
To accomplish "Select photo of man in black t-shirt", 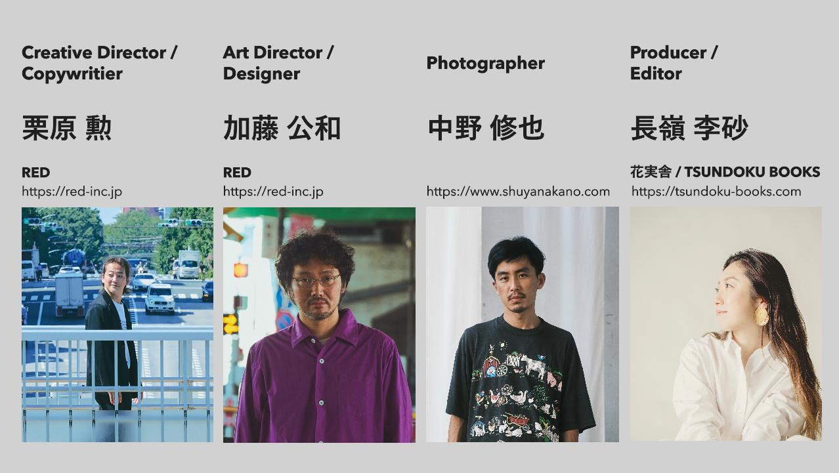I will point(523,325).
